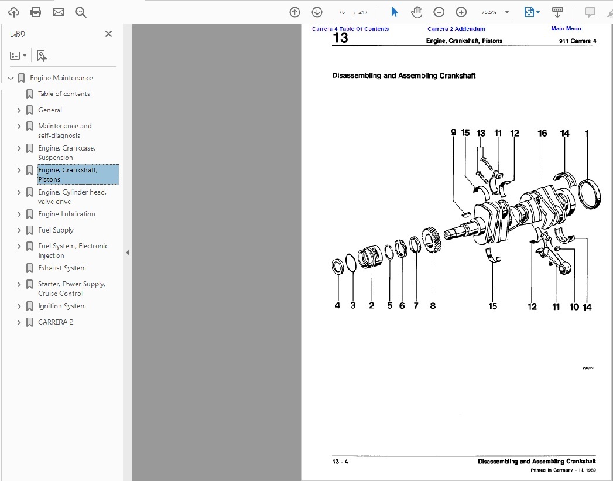Image resolution: width=613 pixels, height=481 pixels.
Task: Open the Fuel Supply bookmark
Action: tap(56, 230)
